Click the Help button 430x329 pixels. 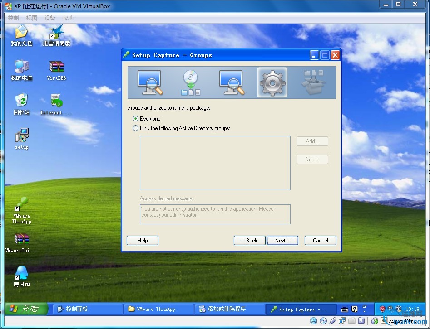tap(143, 240)
